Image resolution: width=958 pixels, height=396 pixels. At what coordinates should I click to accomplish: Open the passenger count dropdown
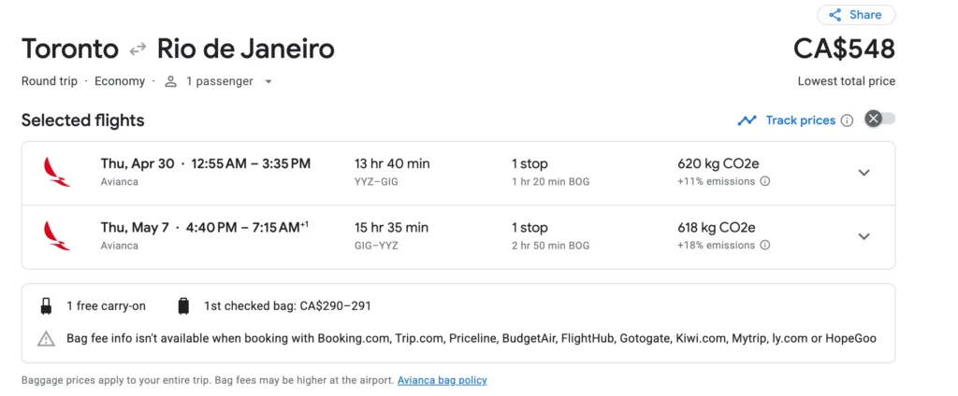click(269, 81)
